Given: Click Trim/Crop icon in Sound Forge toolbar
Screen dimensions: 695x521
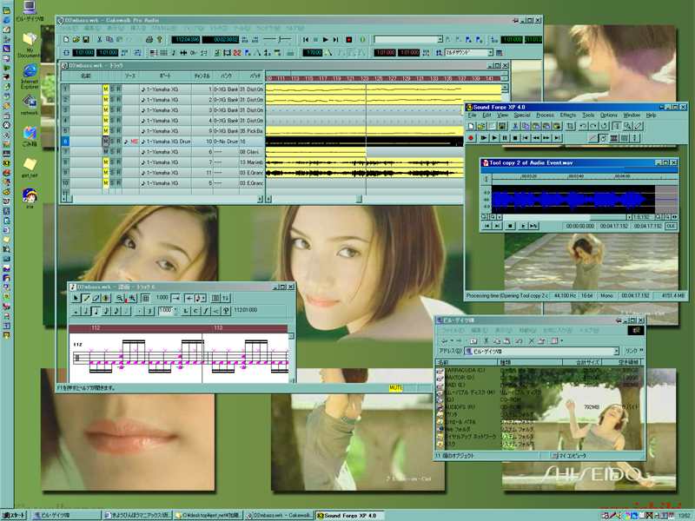Looking at the screenshot, I should (x=571, y=126).
